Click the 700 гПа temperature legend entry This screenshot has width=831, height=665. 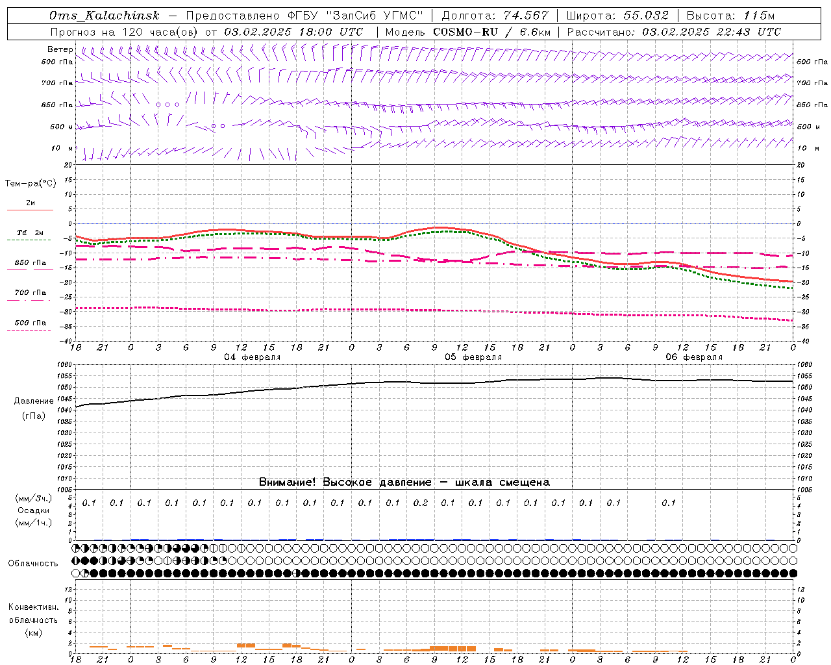[31, 293]
